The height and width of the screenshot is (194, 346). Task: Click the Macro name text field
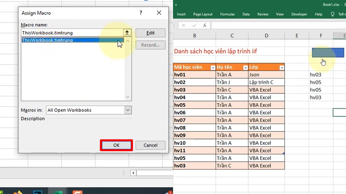tap(72, 33)
